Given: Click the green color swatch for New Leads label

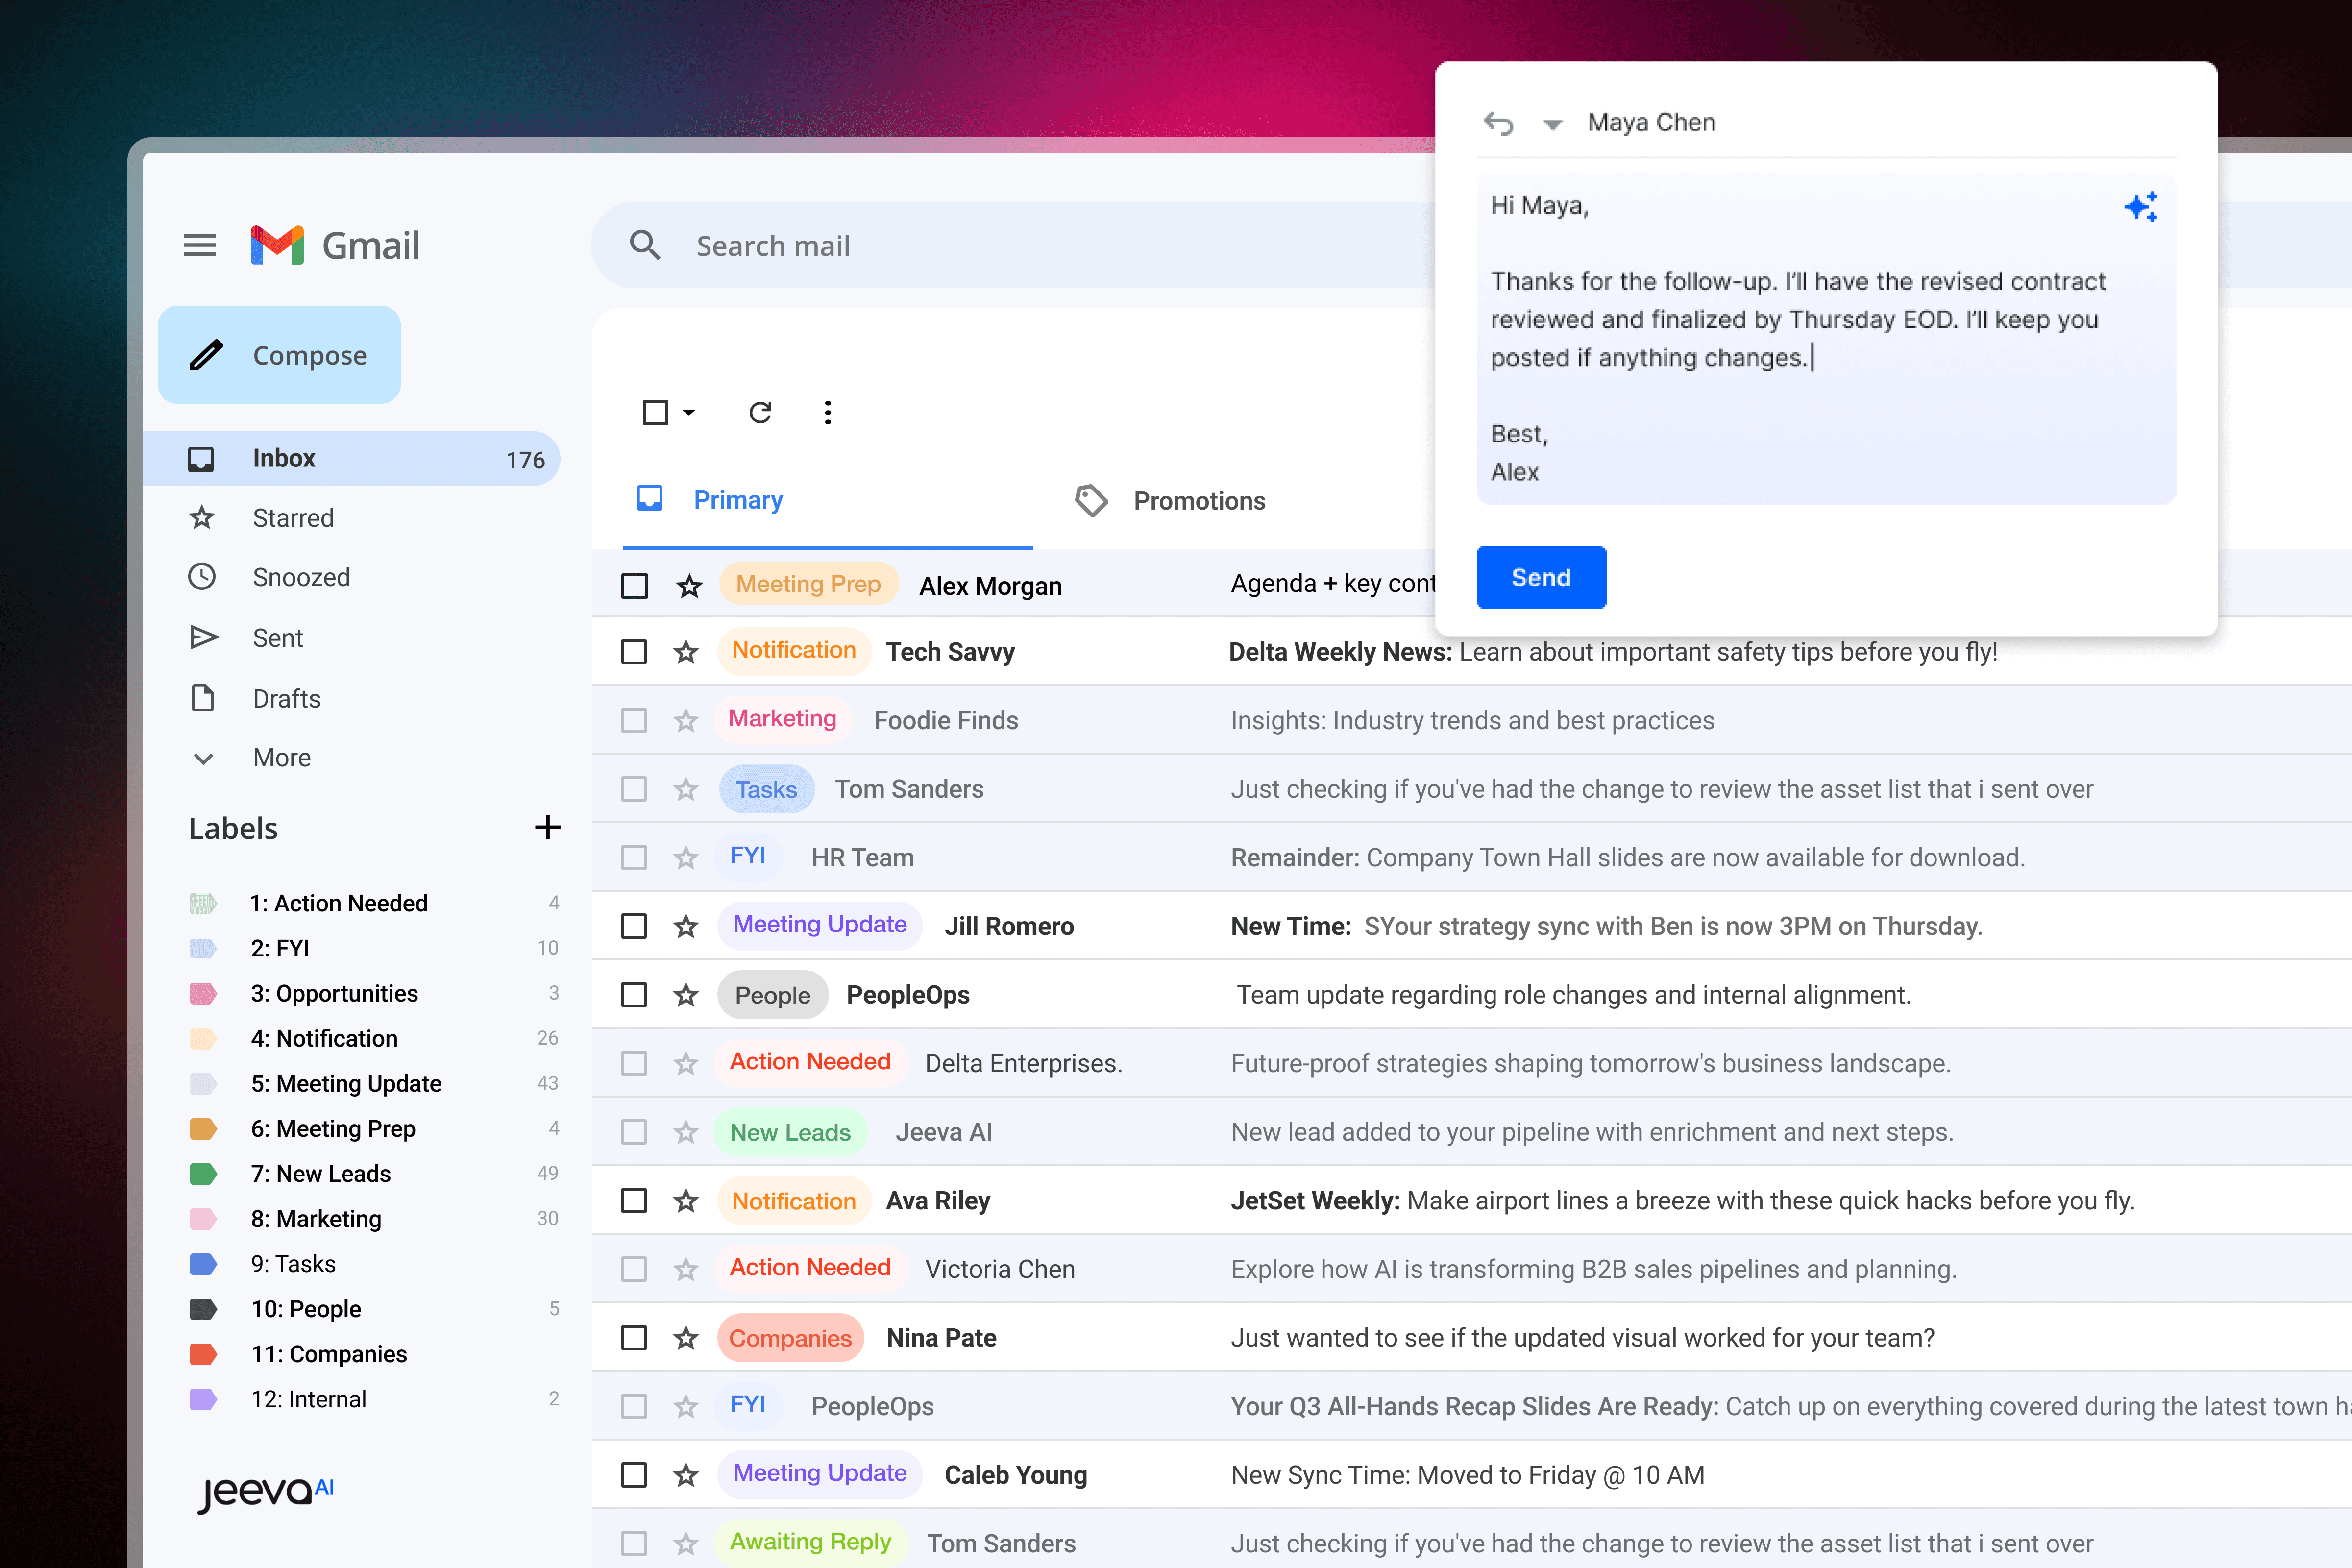Looking at the screenshot, I should coord(204,1173).
